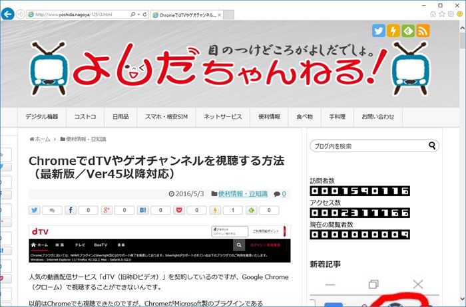Open the blog's Twitter header icon

(379, 31)
